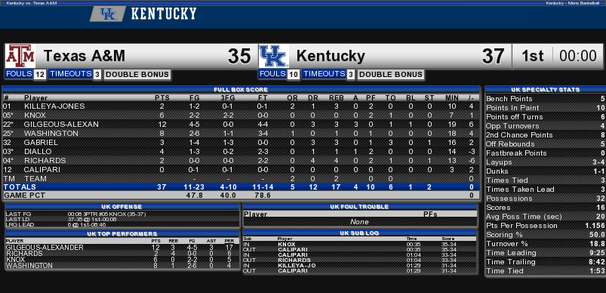Select GILGEOUS-ALEXAN row in box score
606x293 pixels.
(241, 125)
